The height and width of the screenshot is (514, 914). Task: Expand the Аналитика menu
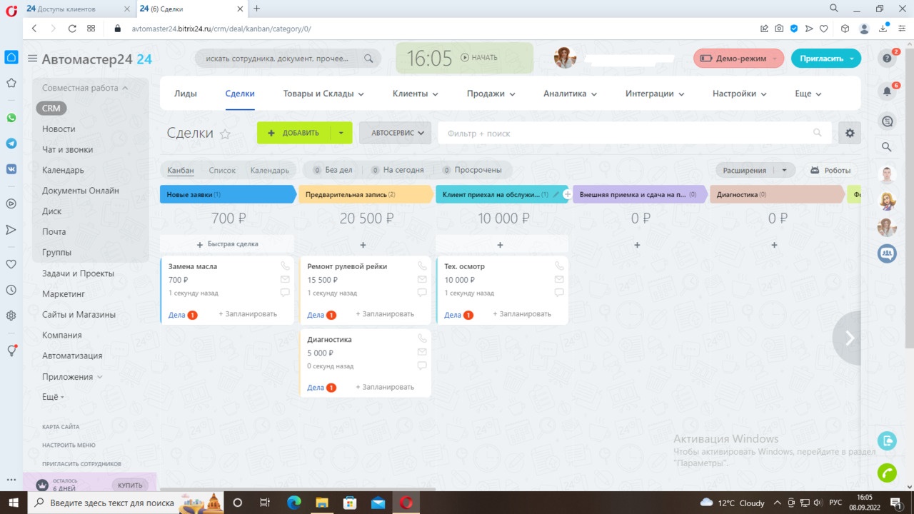click(x=571, y=94)
